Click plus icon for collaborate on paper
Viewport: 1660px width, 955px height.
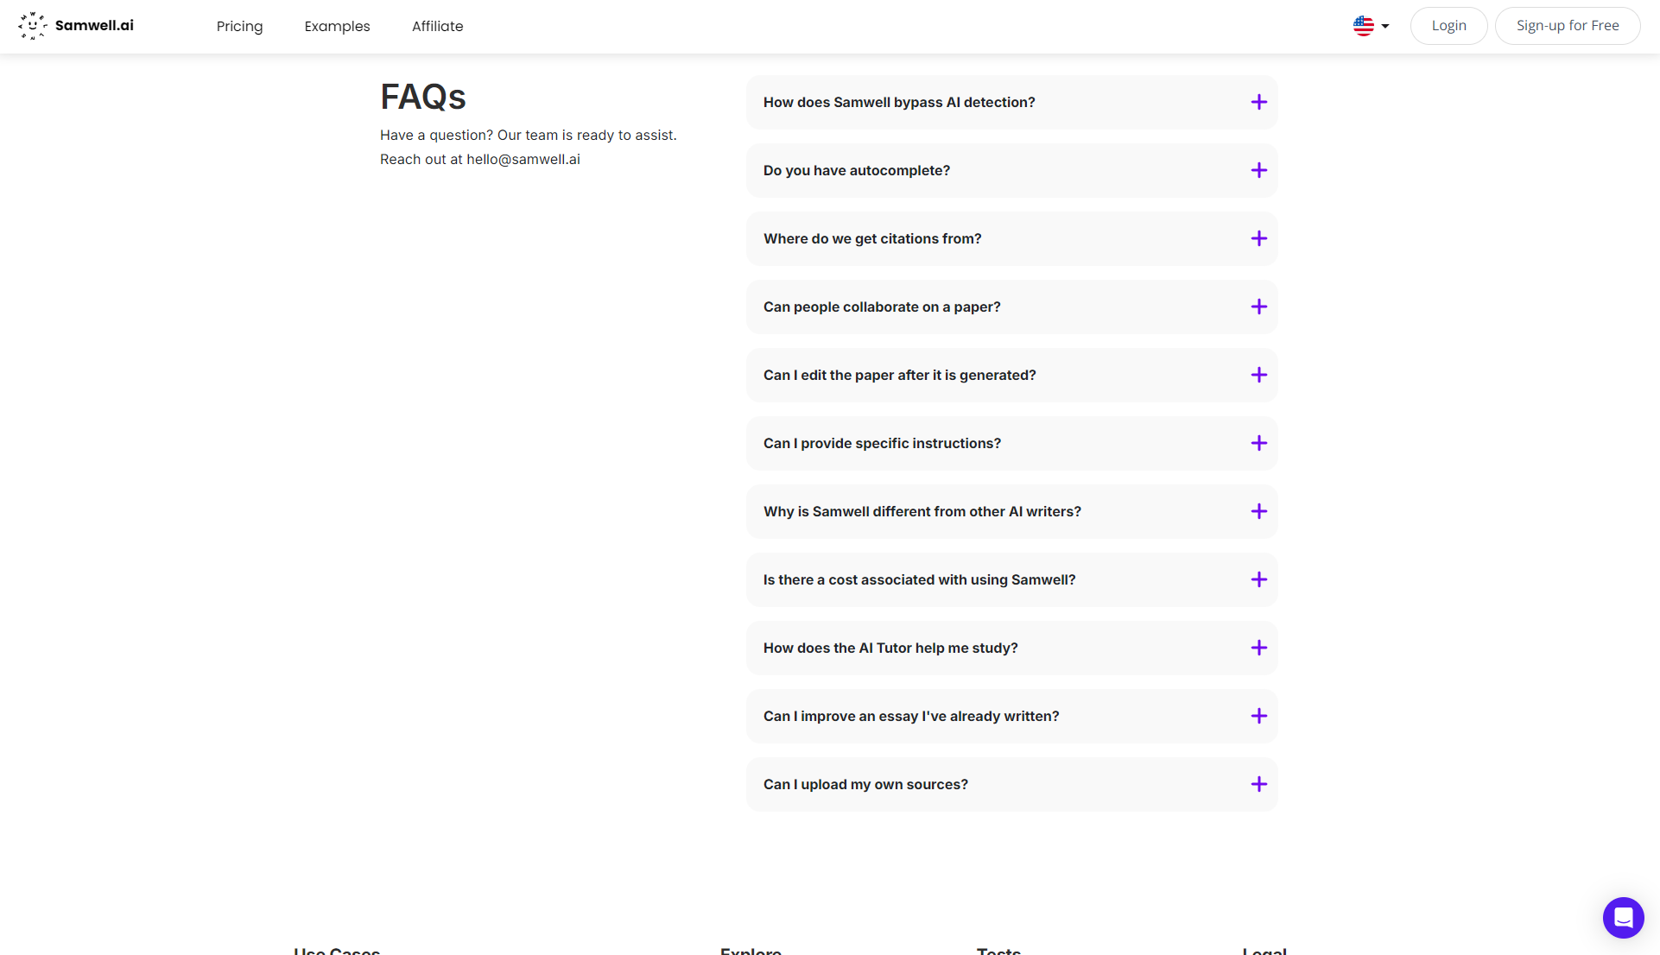(x=1258, y=307)
